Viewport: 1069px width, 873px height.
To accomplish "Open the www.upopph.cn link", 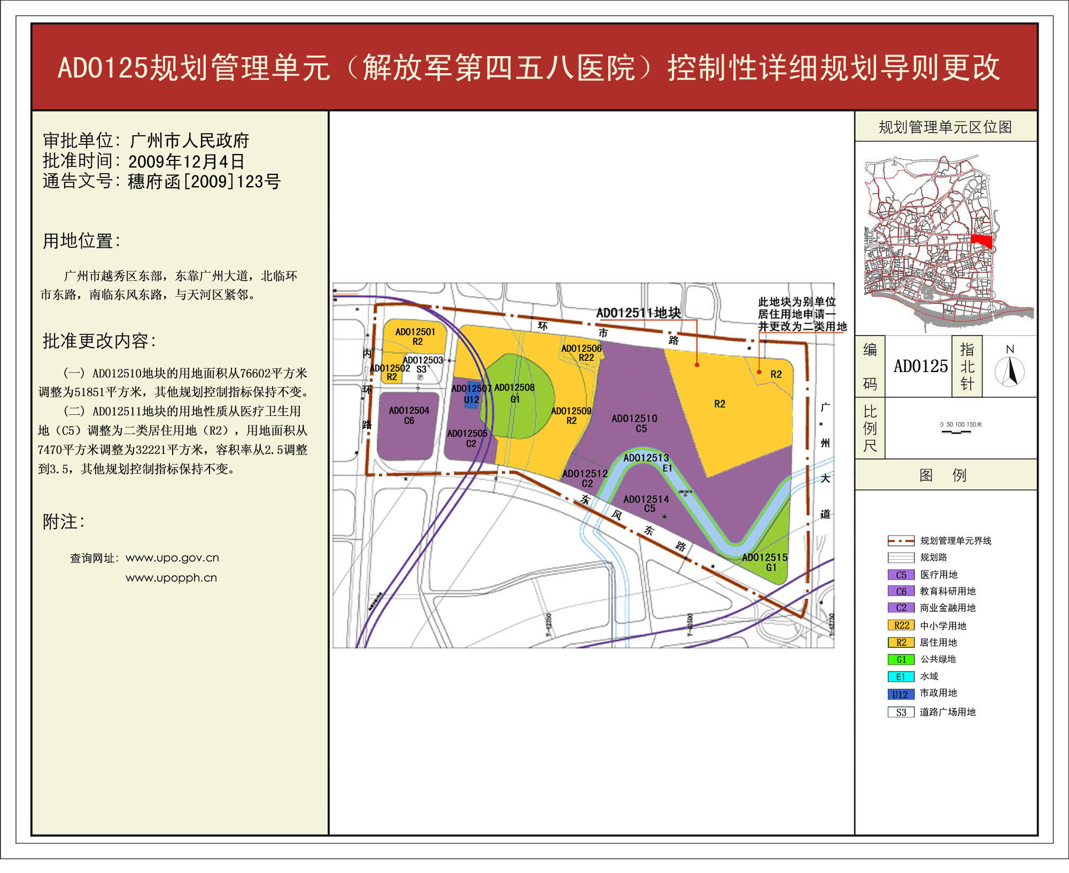I will tap(171, 577).
